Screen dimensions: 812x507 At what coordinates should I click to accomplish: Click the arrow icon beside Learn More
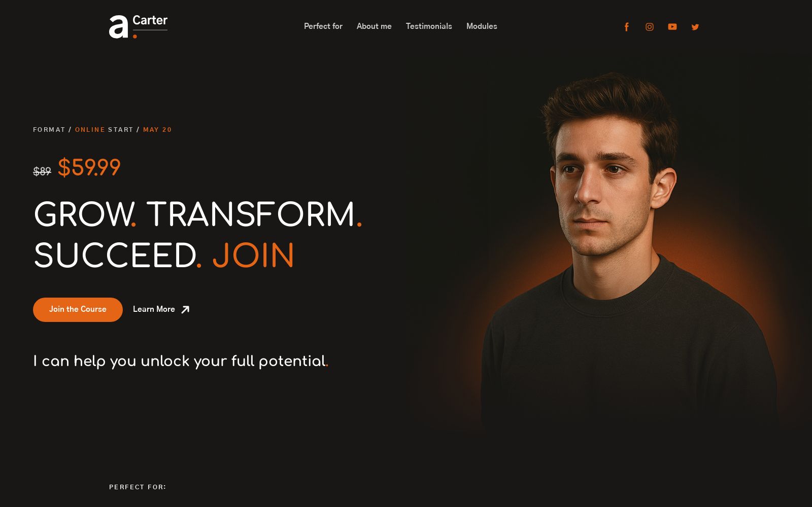click(x=185, y=309)
